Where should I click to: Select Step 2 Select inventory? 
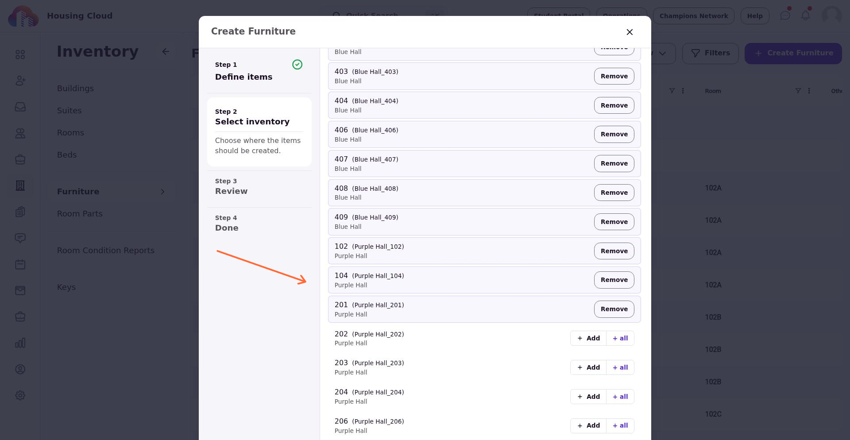pyautogui.click(x=259, y=131)
